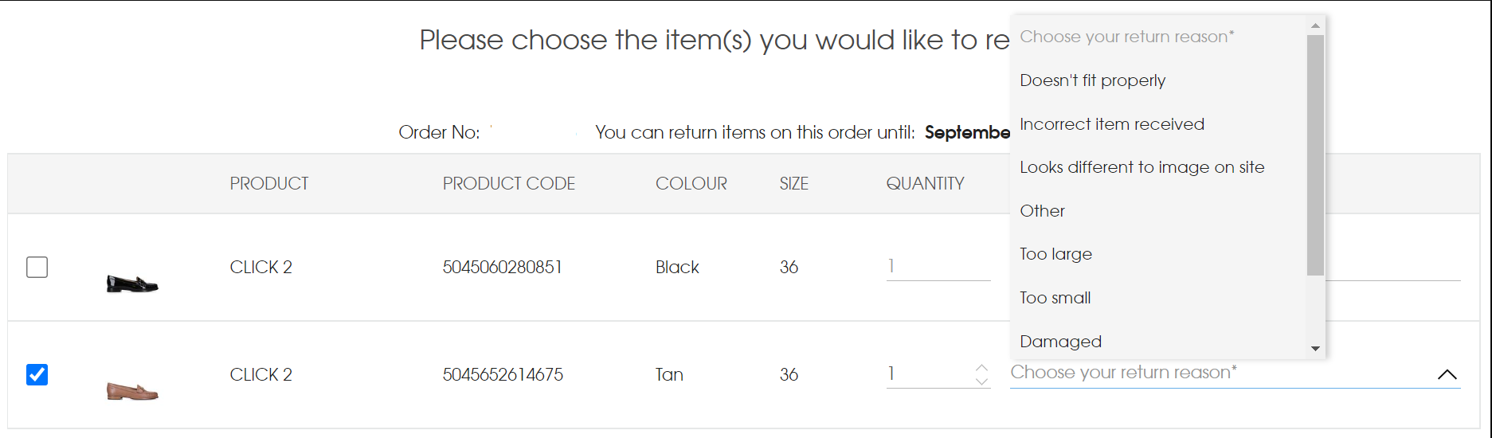
Task: Click the 'Choose your return reason' placeholder option
Action: [1126, 37]
